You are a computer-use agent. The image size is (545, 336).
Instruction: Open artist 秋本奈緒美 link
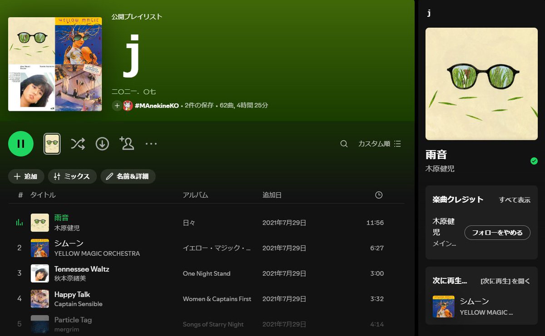pyautogui.click(x=70, y=278)
